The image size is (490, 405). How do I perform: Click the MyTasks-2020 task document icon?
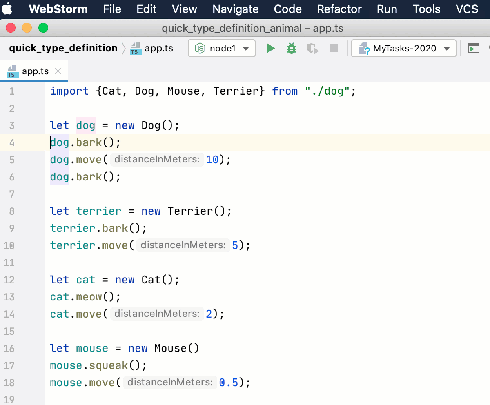point(364,48)
